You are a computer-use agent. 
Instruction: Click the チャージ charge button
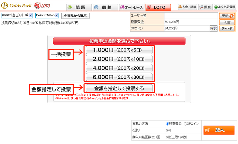click(x=227, y=29)
